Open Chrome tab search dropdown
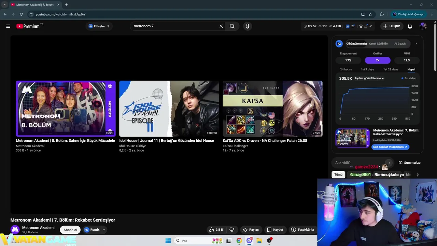The width and height of the screenshot is (437, 246). (x=4, y=4)
